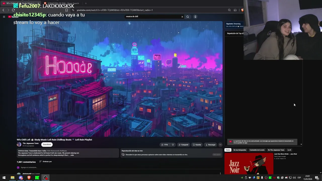Open the Kick app in the taskbar
322x181 pixels.
37,178
